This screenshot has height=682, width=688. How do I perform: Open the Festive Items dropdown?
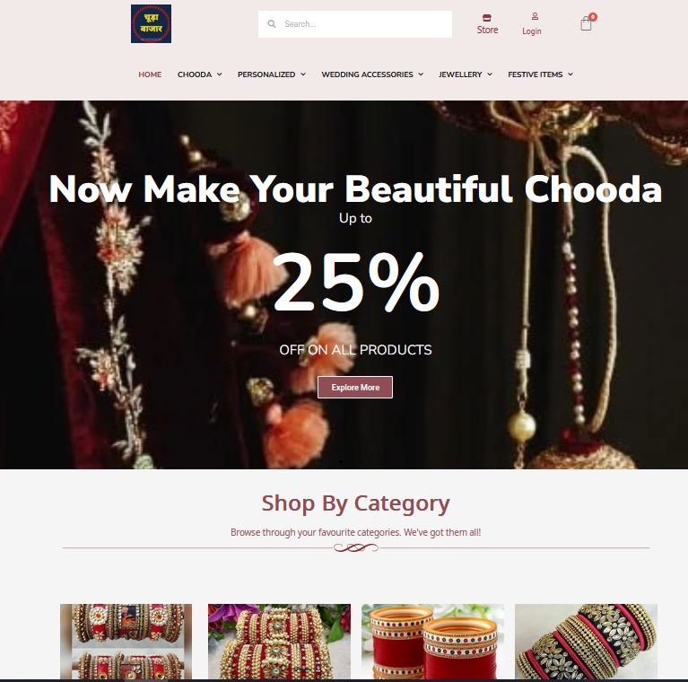[541, 74]
